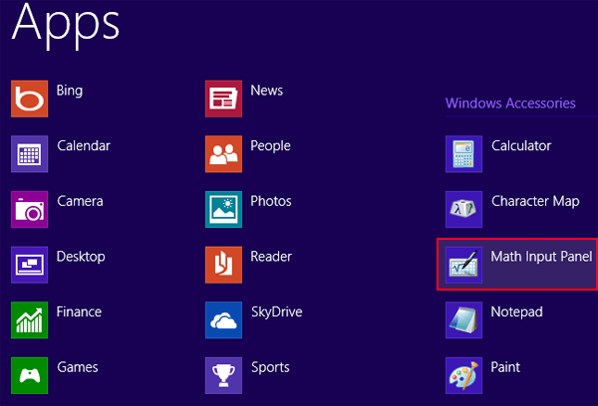Choose the Desktop text label
The image size is (598, 406).
pos(81,257)
